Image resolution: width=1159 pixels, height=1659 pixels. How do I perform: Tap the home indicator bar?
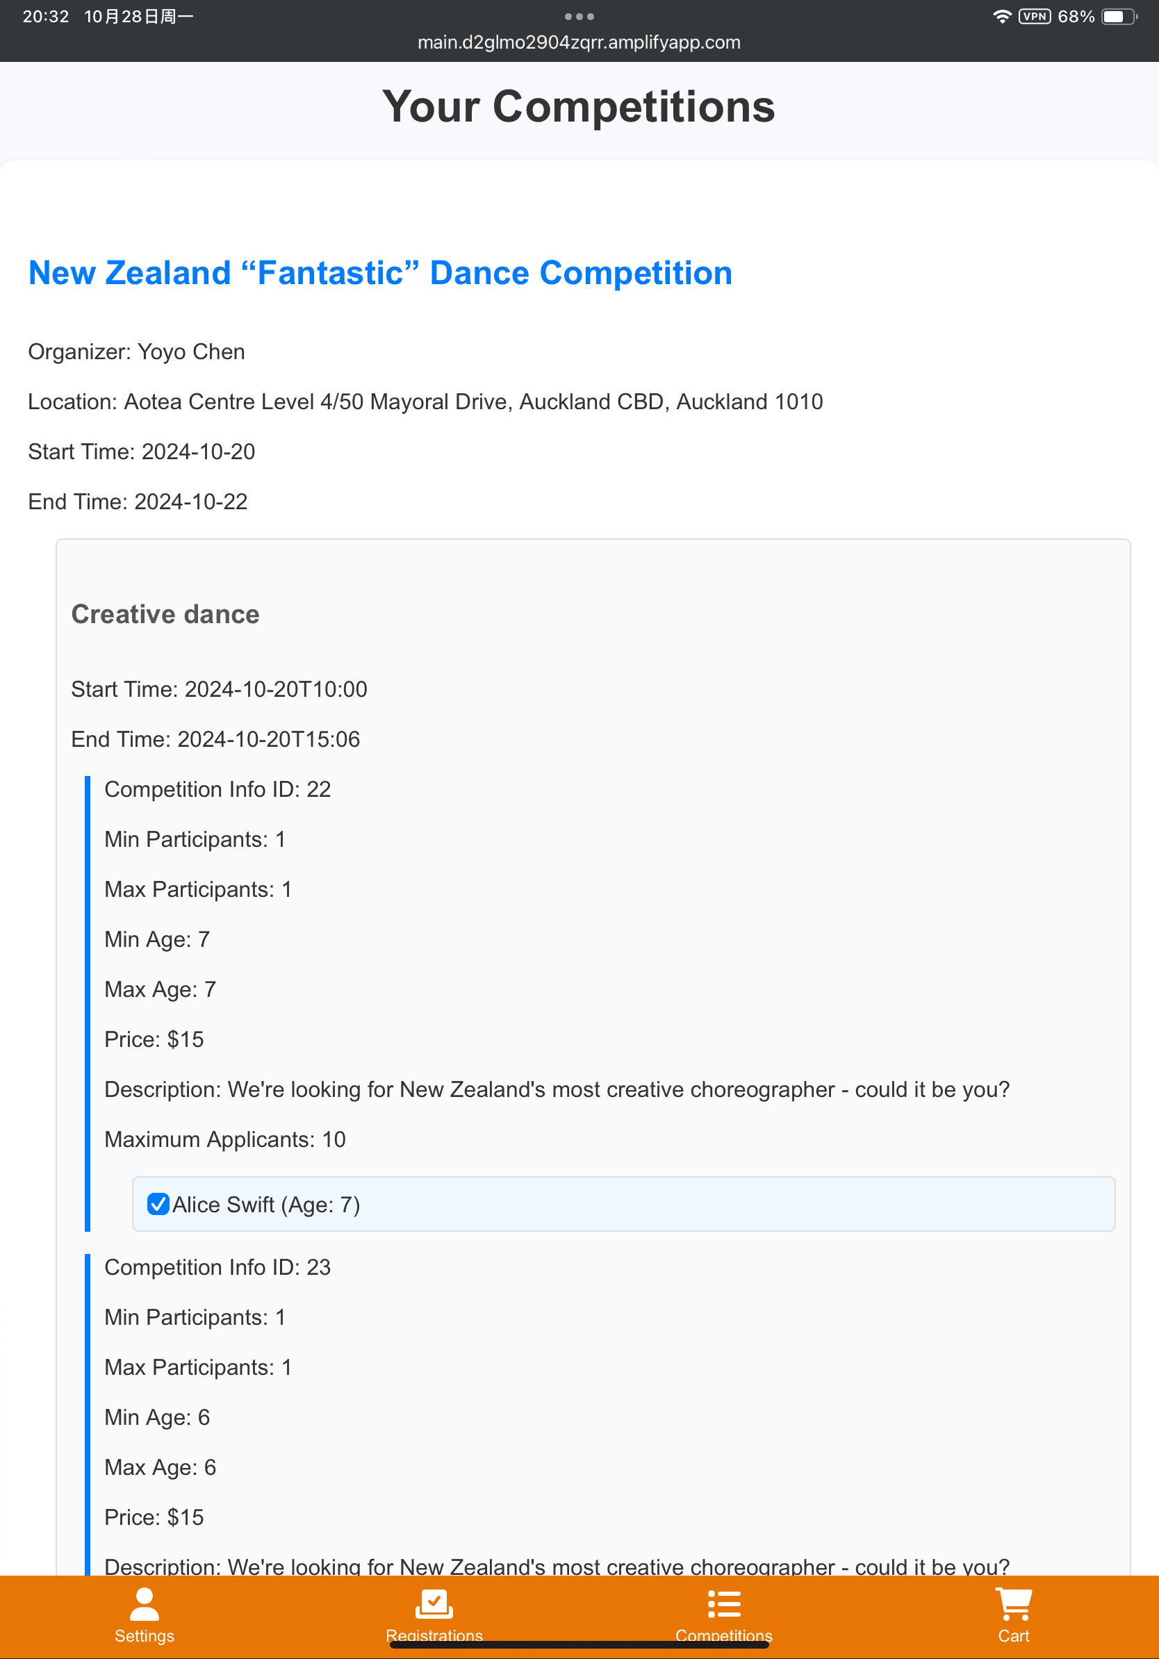579,1645
